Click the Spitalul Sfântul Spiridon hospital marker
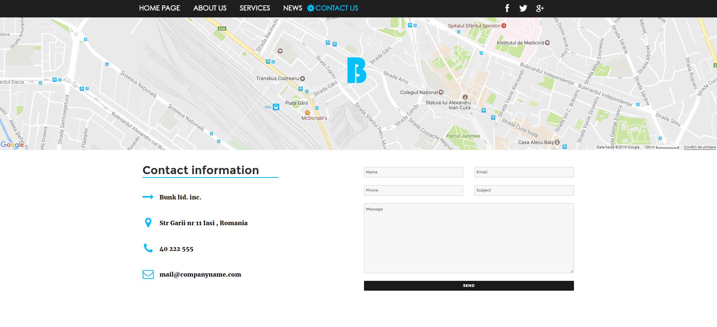 504,26
